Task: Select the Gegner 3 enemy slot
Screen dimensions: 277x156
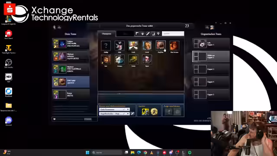Action: coord(211,69)
